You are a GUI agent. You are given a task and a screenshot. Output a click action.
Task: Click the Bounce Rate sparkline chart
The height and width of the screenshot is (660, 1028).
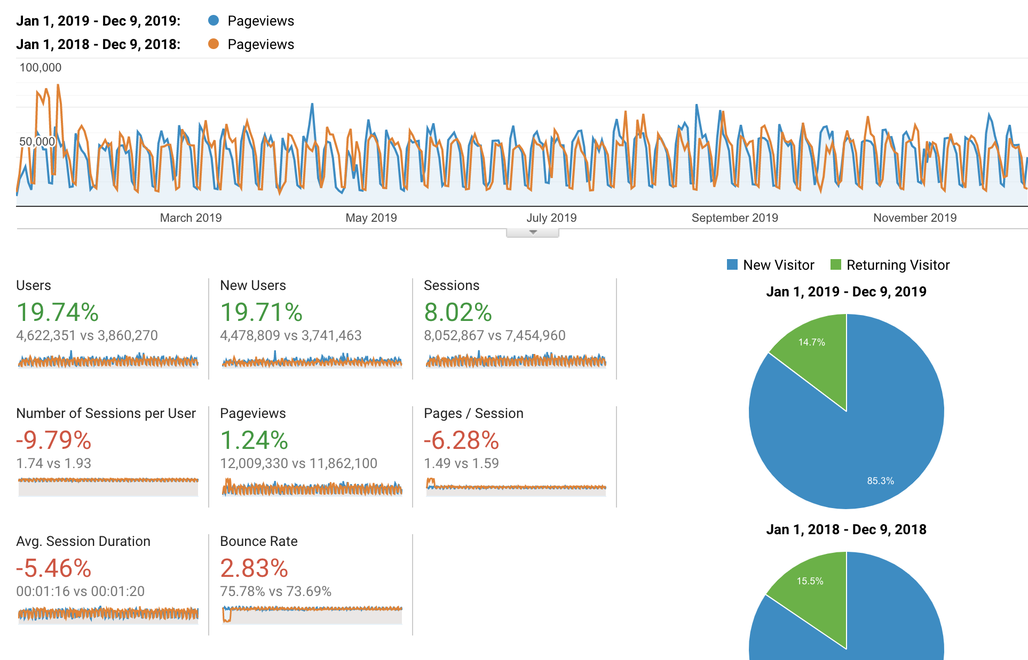312,614
